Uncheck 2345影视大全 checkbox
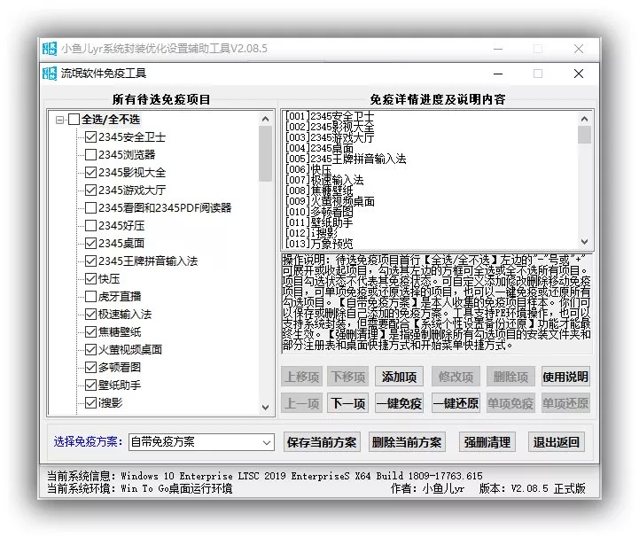This screenshot has height=537, width=639. click(90, 172)
